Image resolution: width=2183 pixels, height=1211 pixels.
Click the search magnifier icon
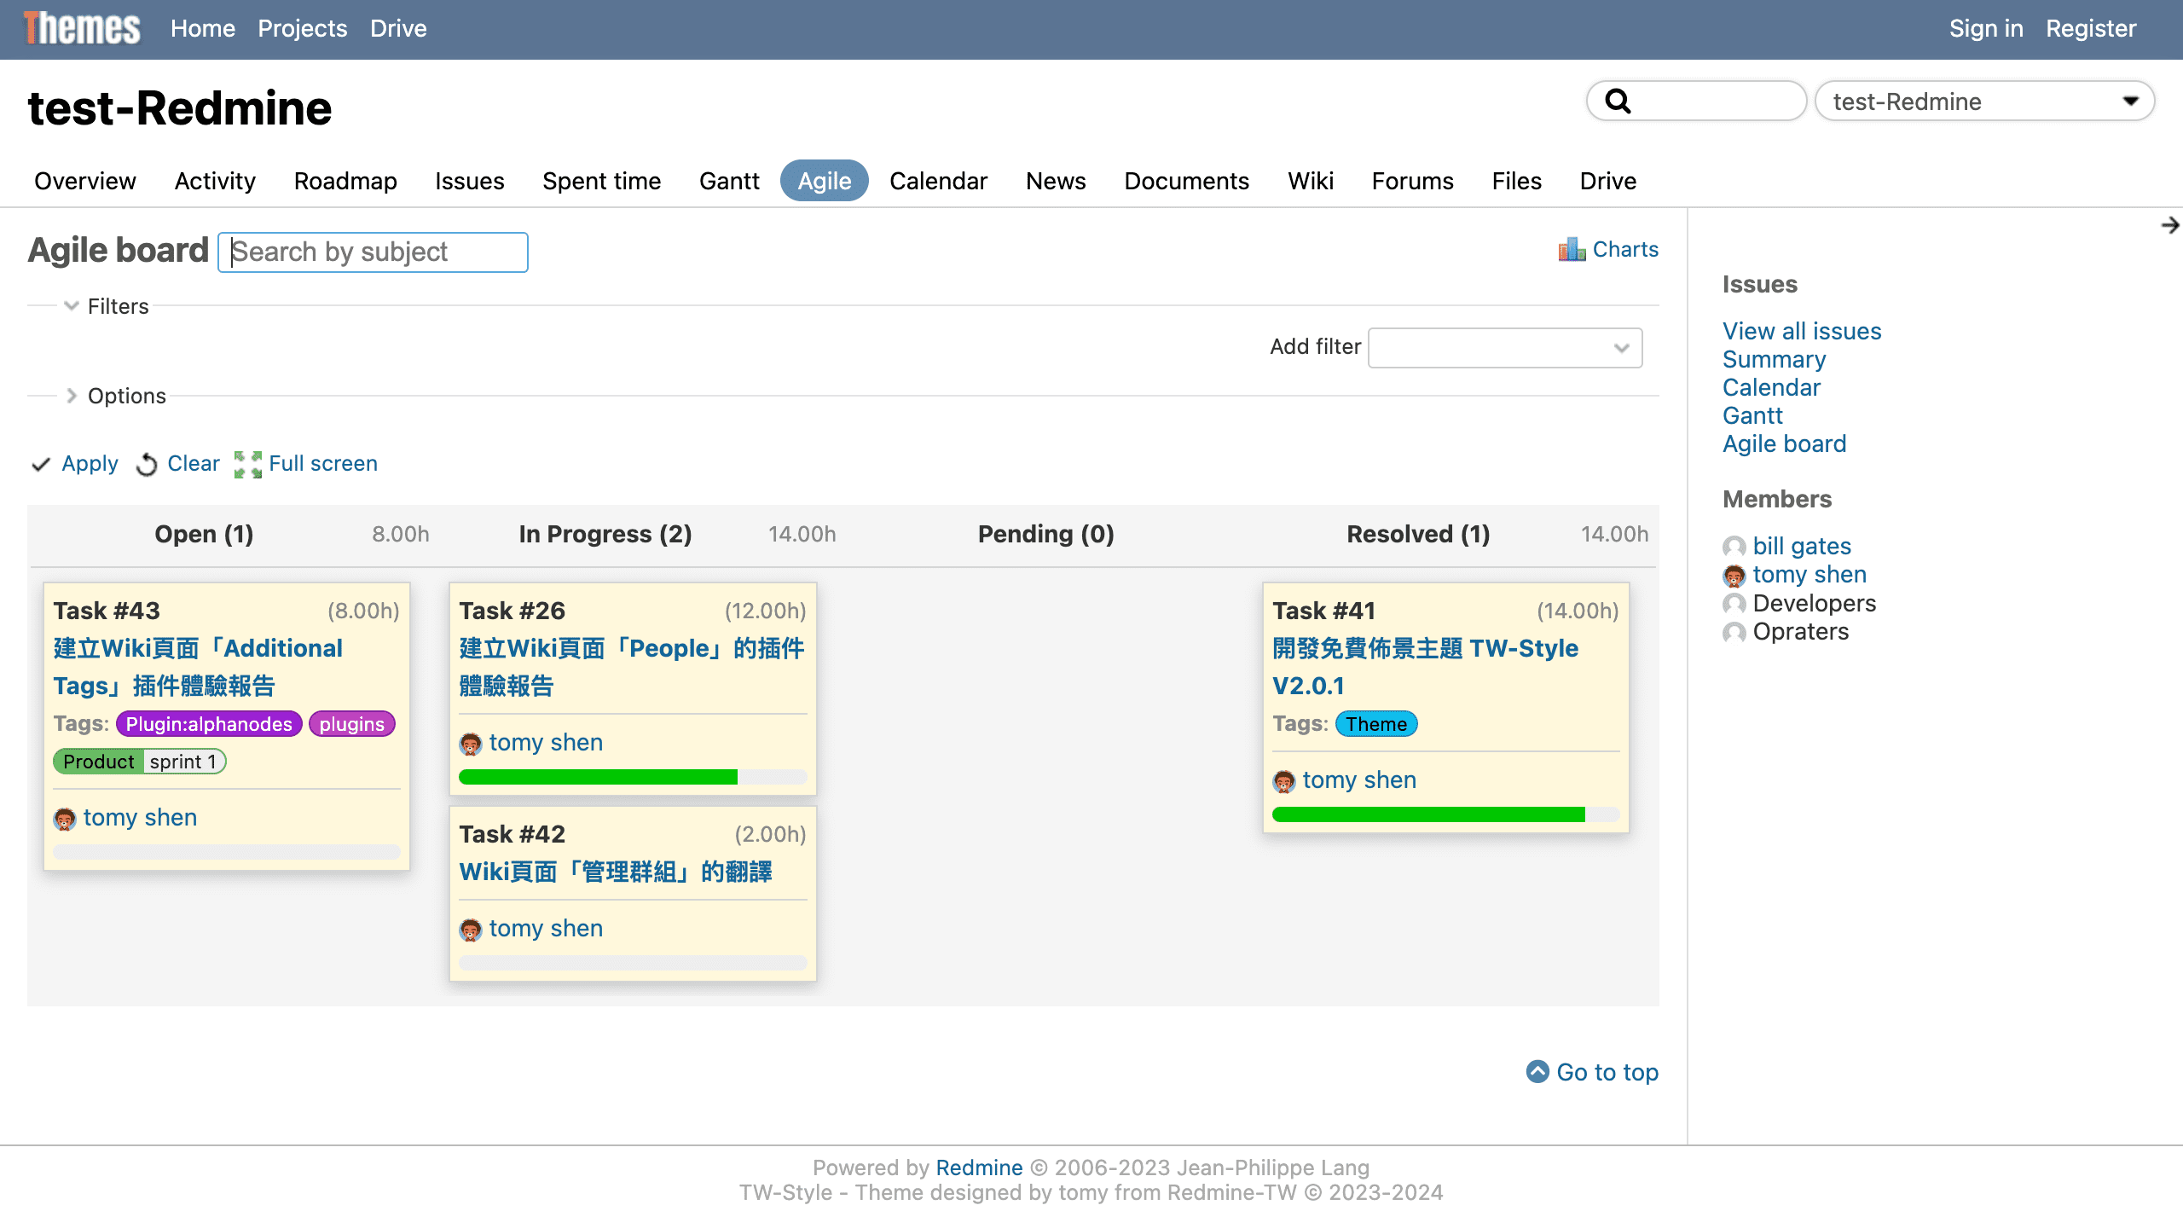(x=1618, y=101)
